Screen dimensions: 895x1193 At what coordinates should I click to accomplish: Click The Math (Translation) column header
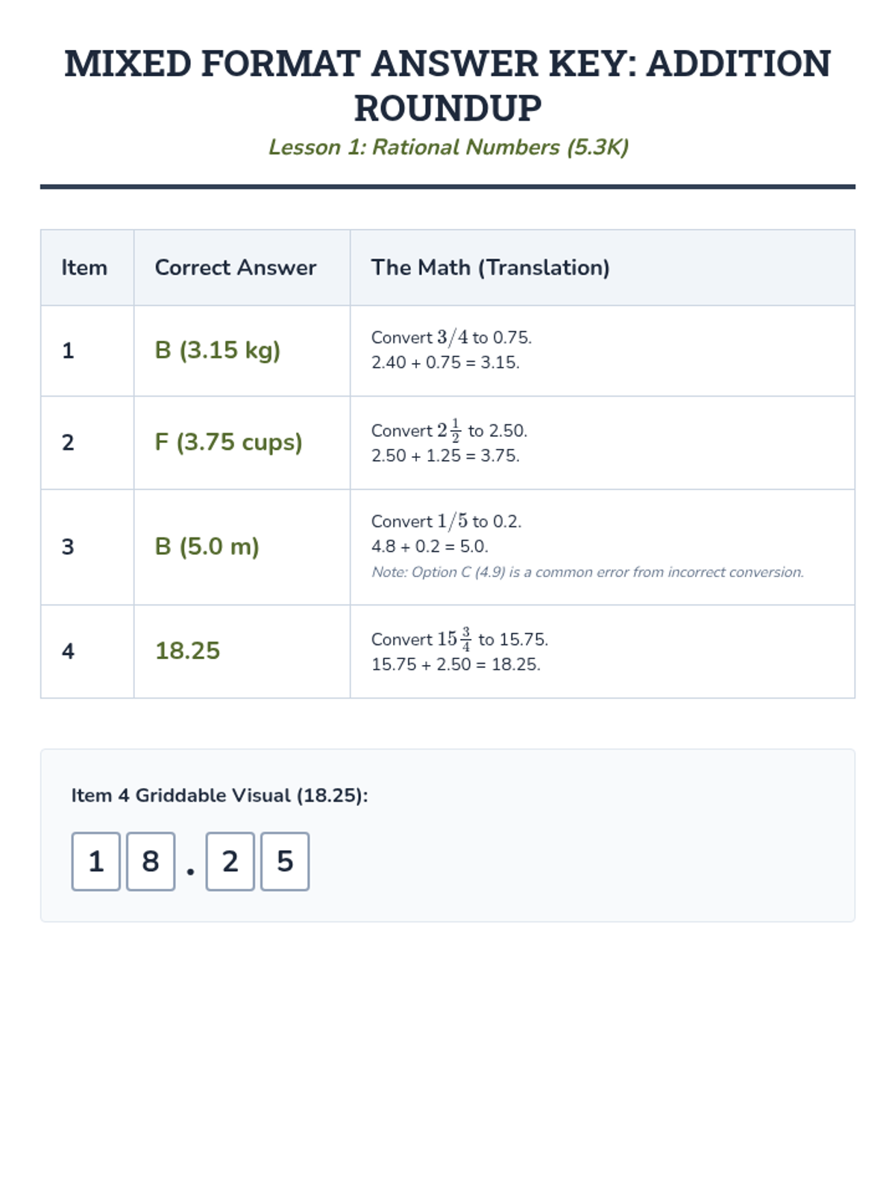click(490, 268)
